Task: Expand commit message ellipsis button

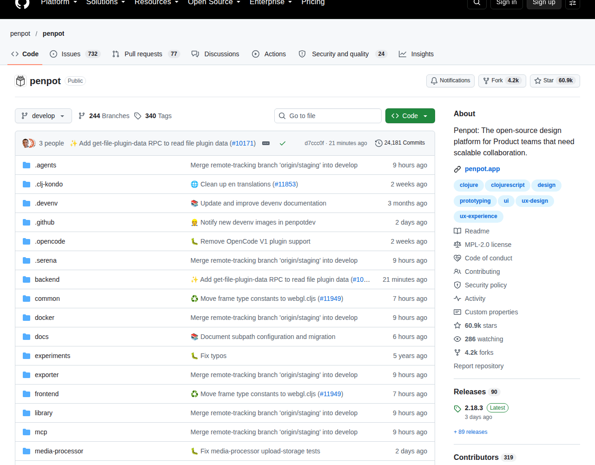Action: pyautogui.click(x=266, y=143)
